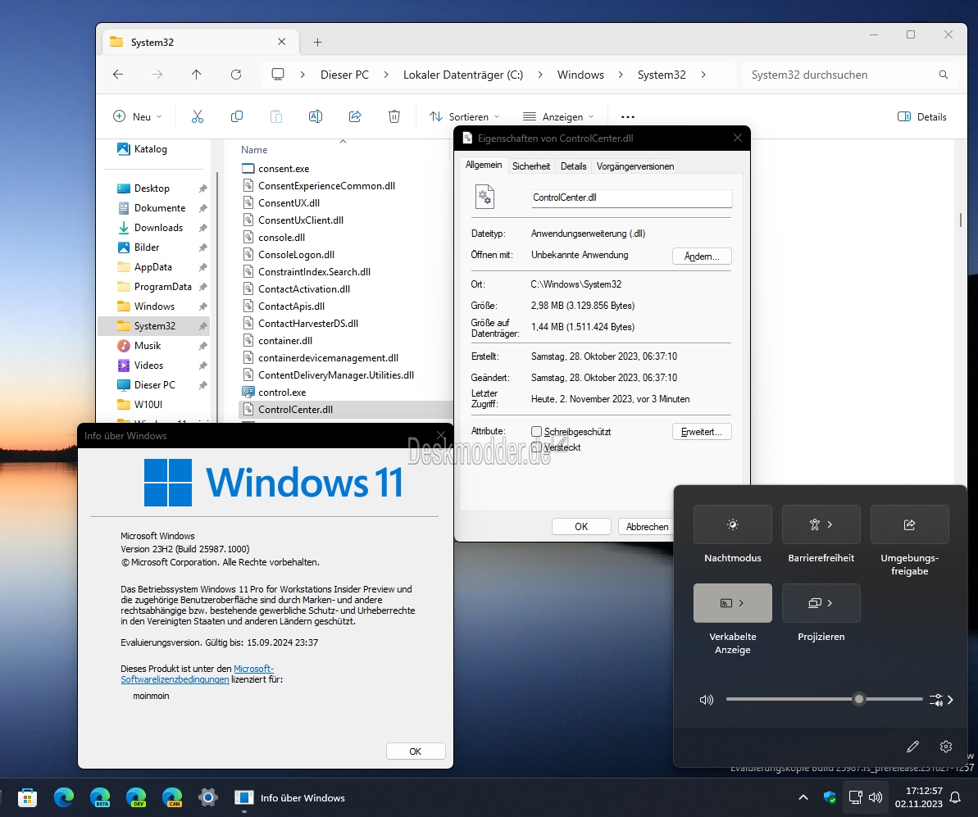Image resolution: width=978 pixels, height=817 pixels.
Task: Click the volume slider handle
Action: 859,699
